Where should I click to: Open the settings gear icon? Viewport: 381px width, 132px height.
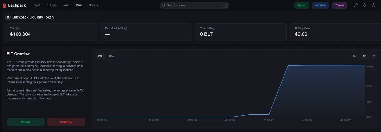(x=373, y=5)
